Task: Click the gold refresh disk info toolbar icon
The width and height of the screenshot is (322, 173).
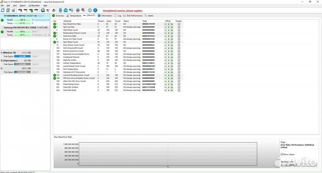Action: (x=8, y=10)
